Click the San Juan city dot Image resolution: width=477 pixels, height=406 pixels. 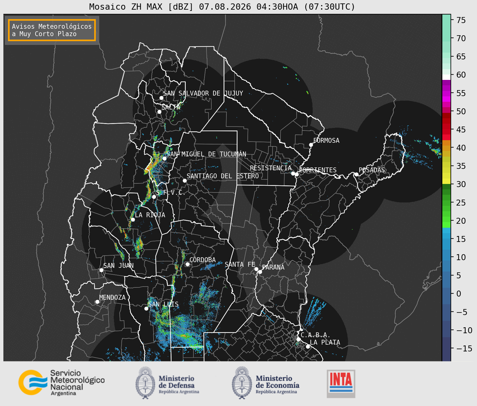click(101, 270)
